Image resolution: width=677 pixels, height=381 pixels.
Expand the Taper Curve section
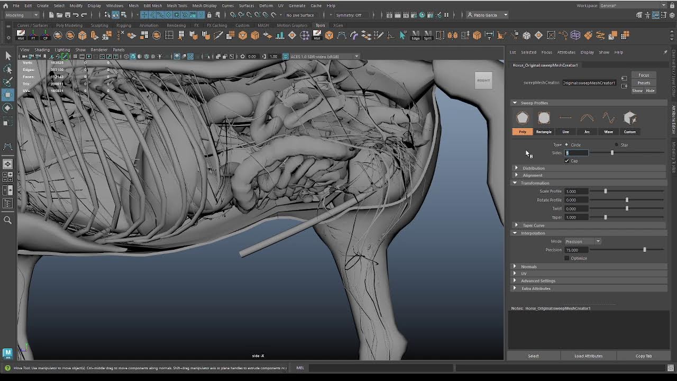coord(588,225)
